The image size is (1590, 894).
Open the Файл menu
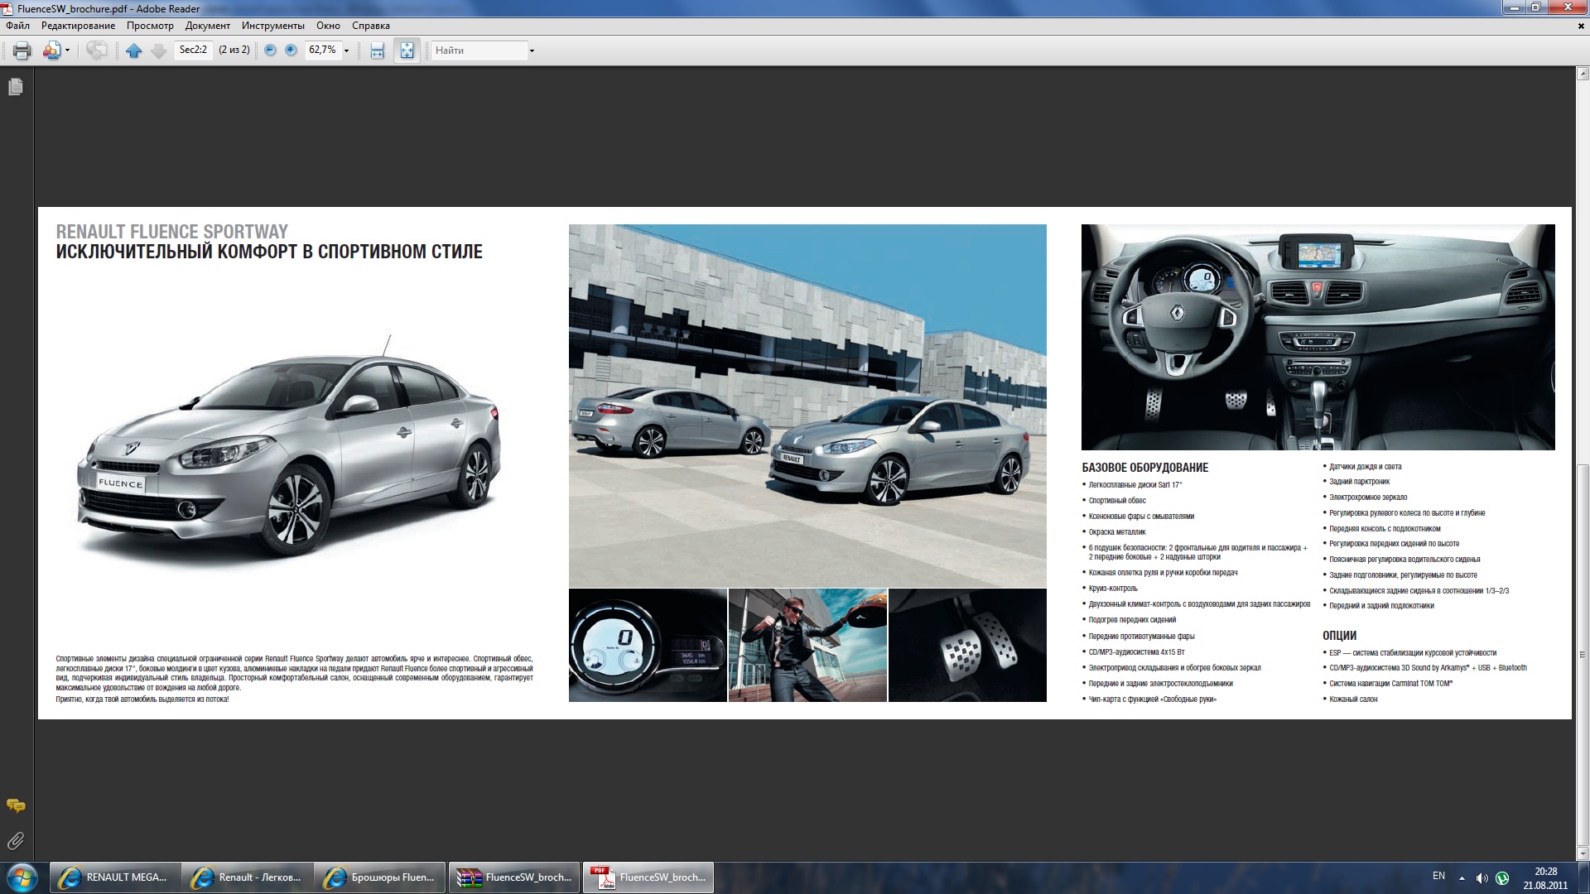18,26
